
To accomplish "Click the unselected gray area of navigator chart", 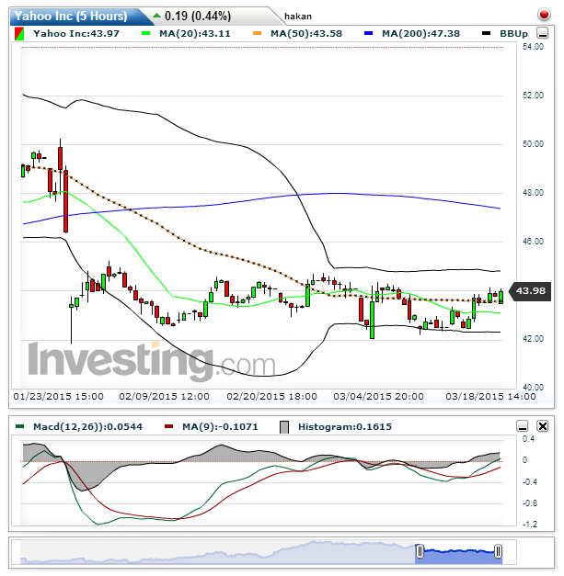I will tap(218, 552).
